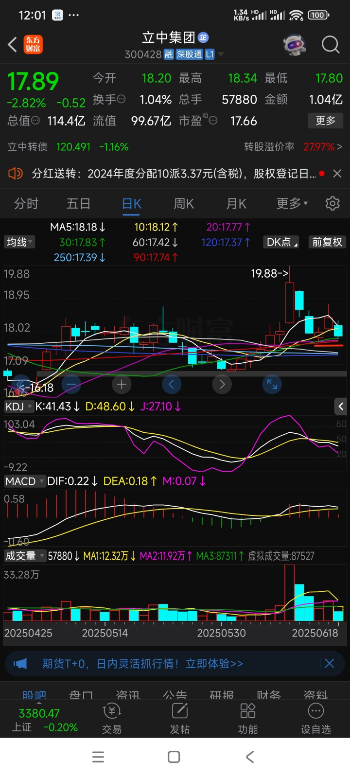350x778 pixels.
Task: Expand the MACD indicator dropdown
Action: (25, 481)
